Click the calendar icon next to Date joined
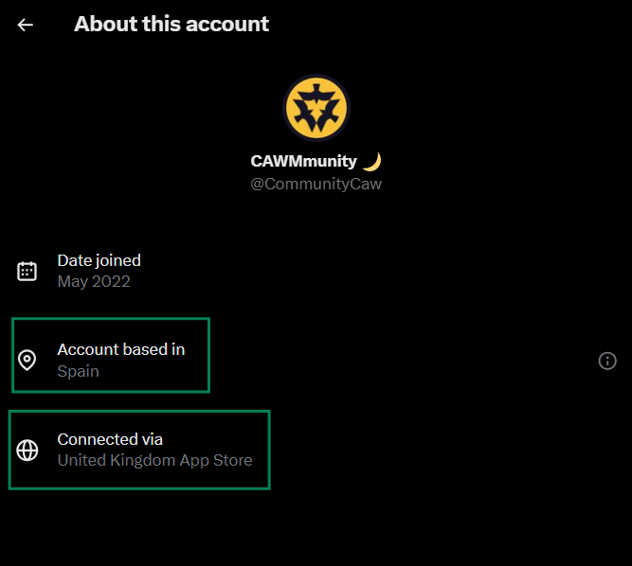This screenshot has height=566, width=632. (27, 271)
